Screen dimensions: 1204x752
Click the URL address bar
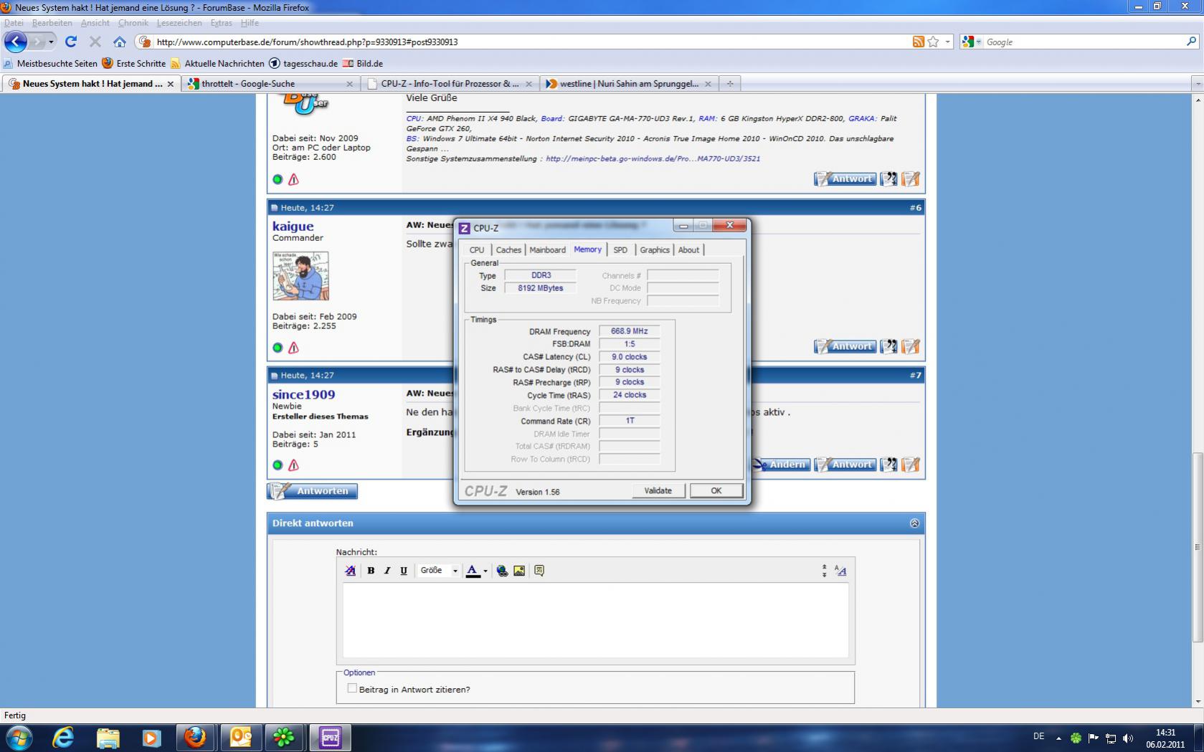click(x=531, y=42)
